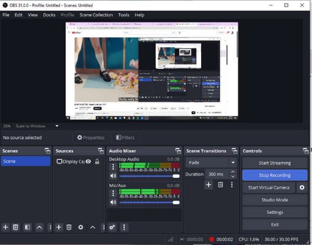Pop out the Scene Transitions dock
This screenshot has width=312, height=245.
(x=235, y=151)
